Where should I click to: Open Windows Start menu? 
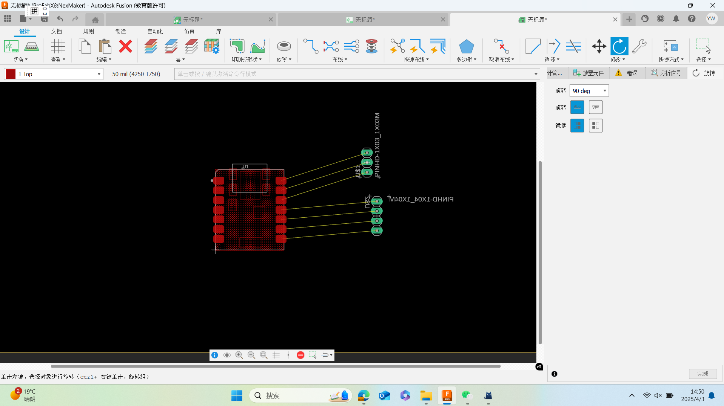tap(237, 396)
